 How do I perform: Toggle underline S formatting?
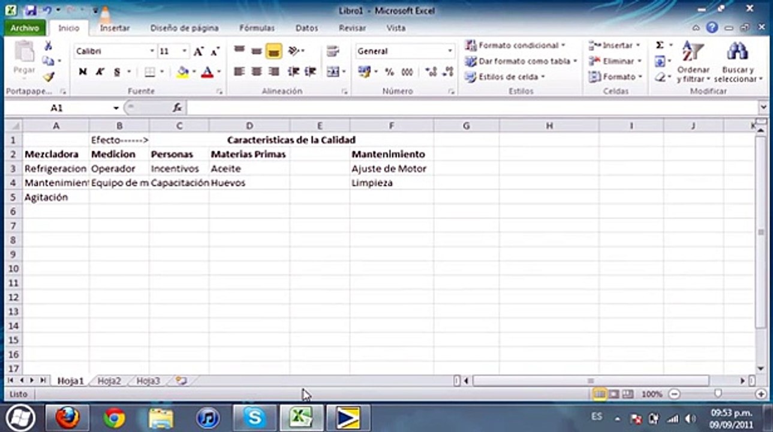coord(118,72)
